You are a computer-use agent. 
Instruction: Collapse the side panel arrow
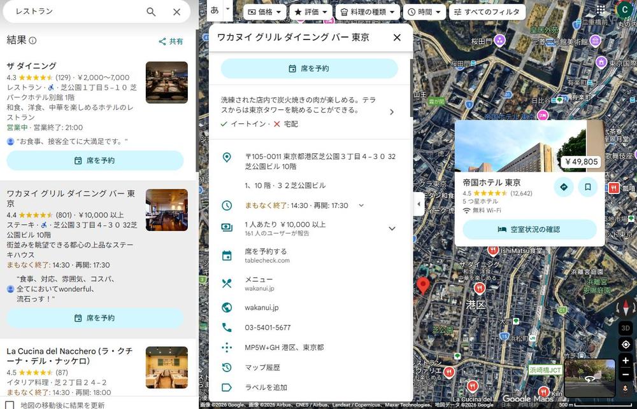click(419, 204)
